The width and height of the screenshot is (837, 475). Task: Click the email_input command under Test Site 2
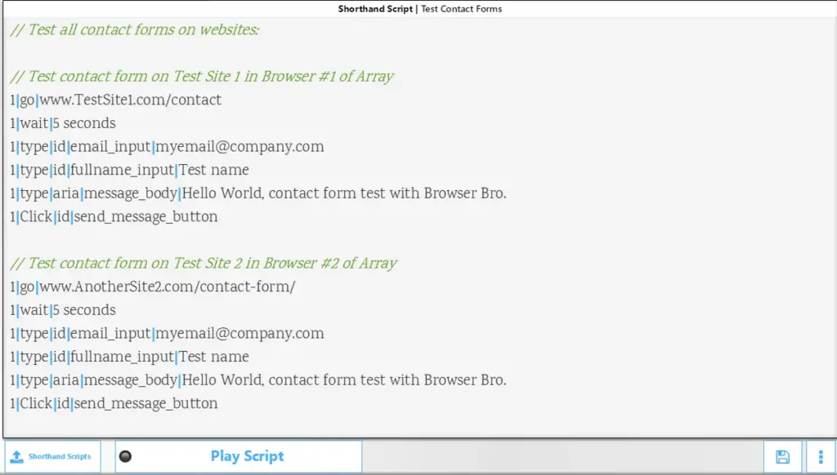coord(166,333)
